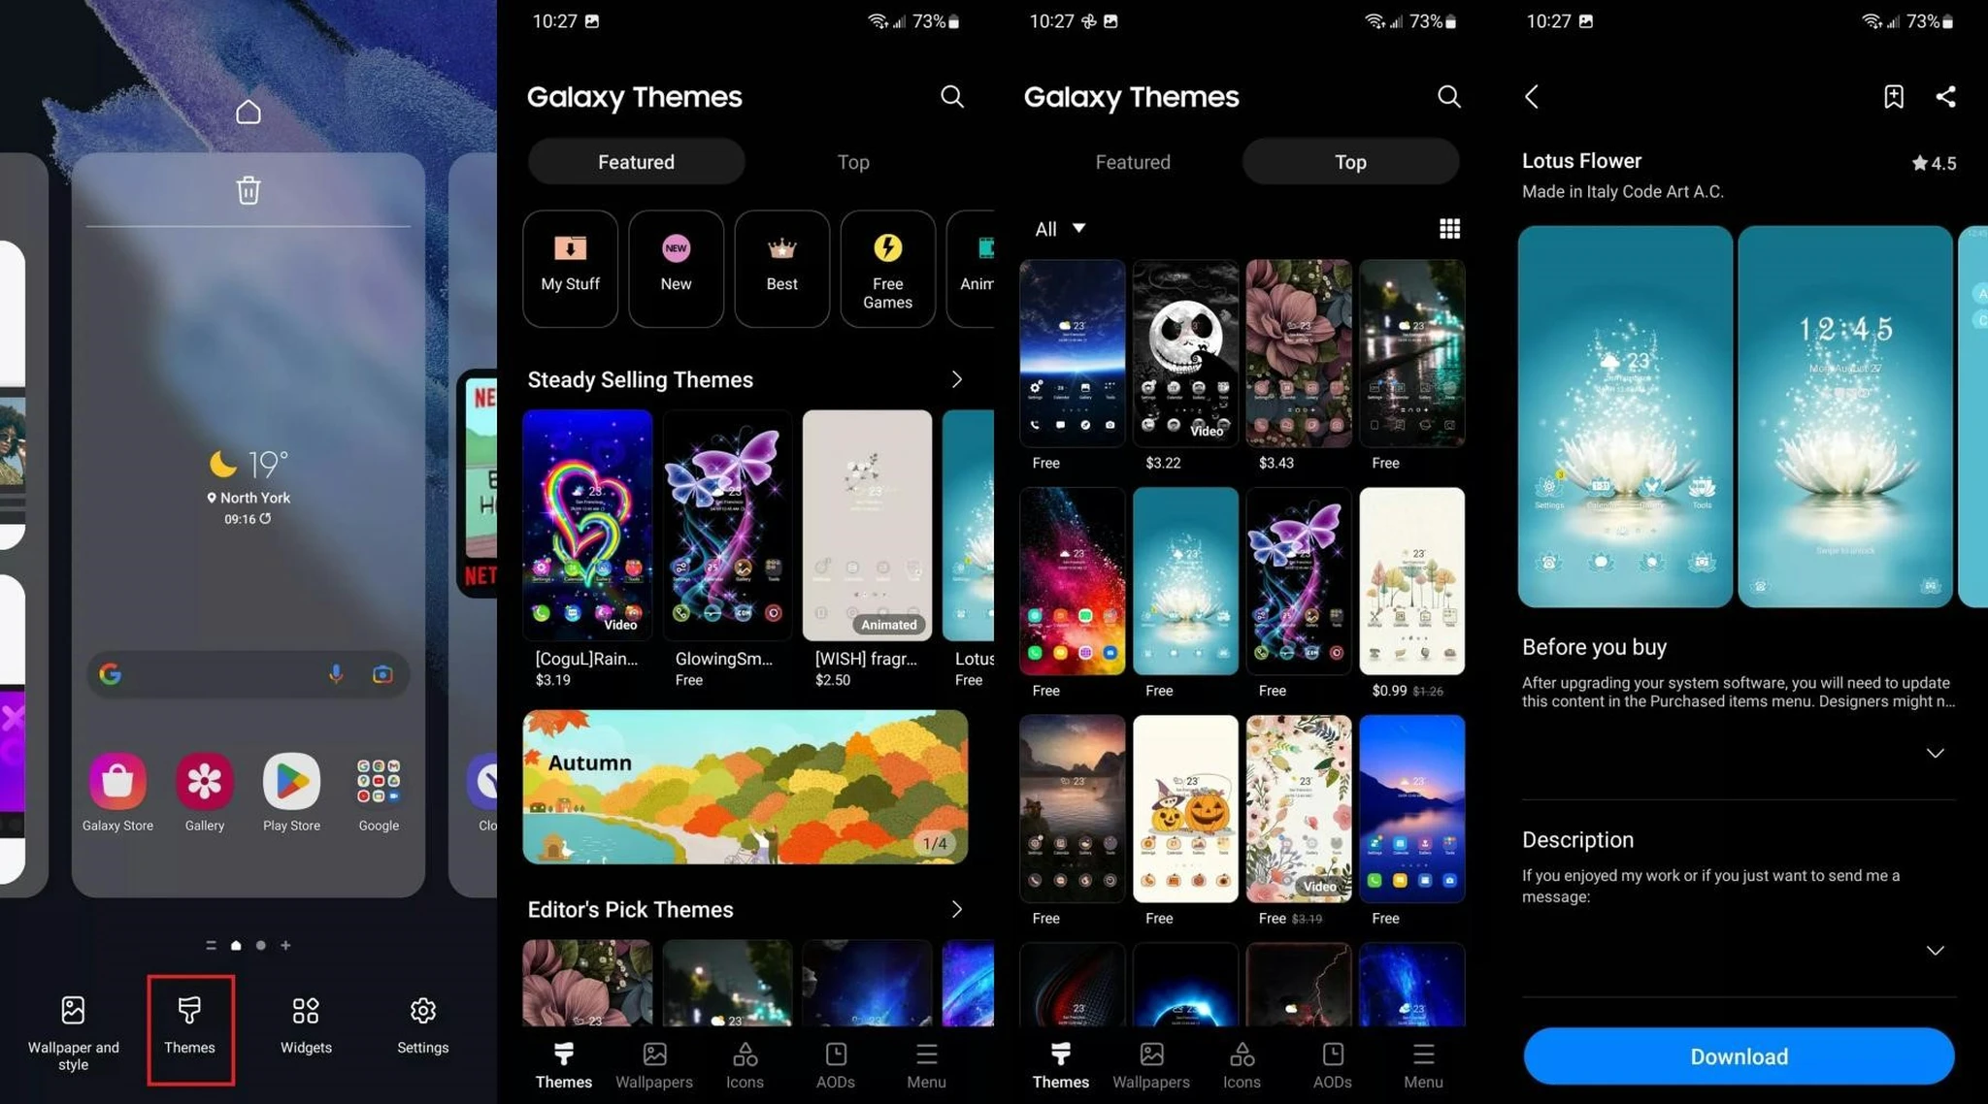Tap the Menu icon in bottom navigation

[x=1425, y=1060]
